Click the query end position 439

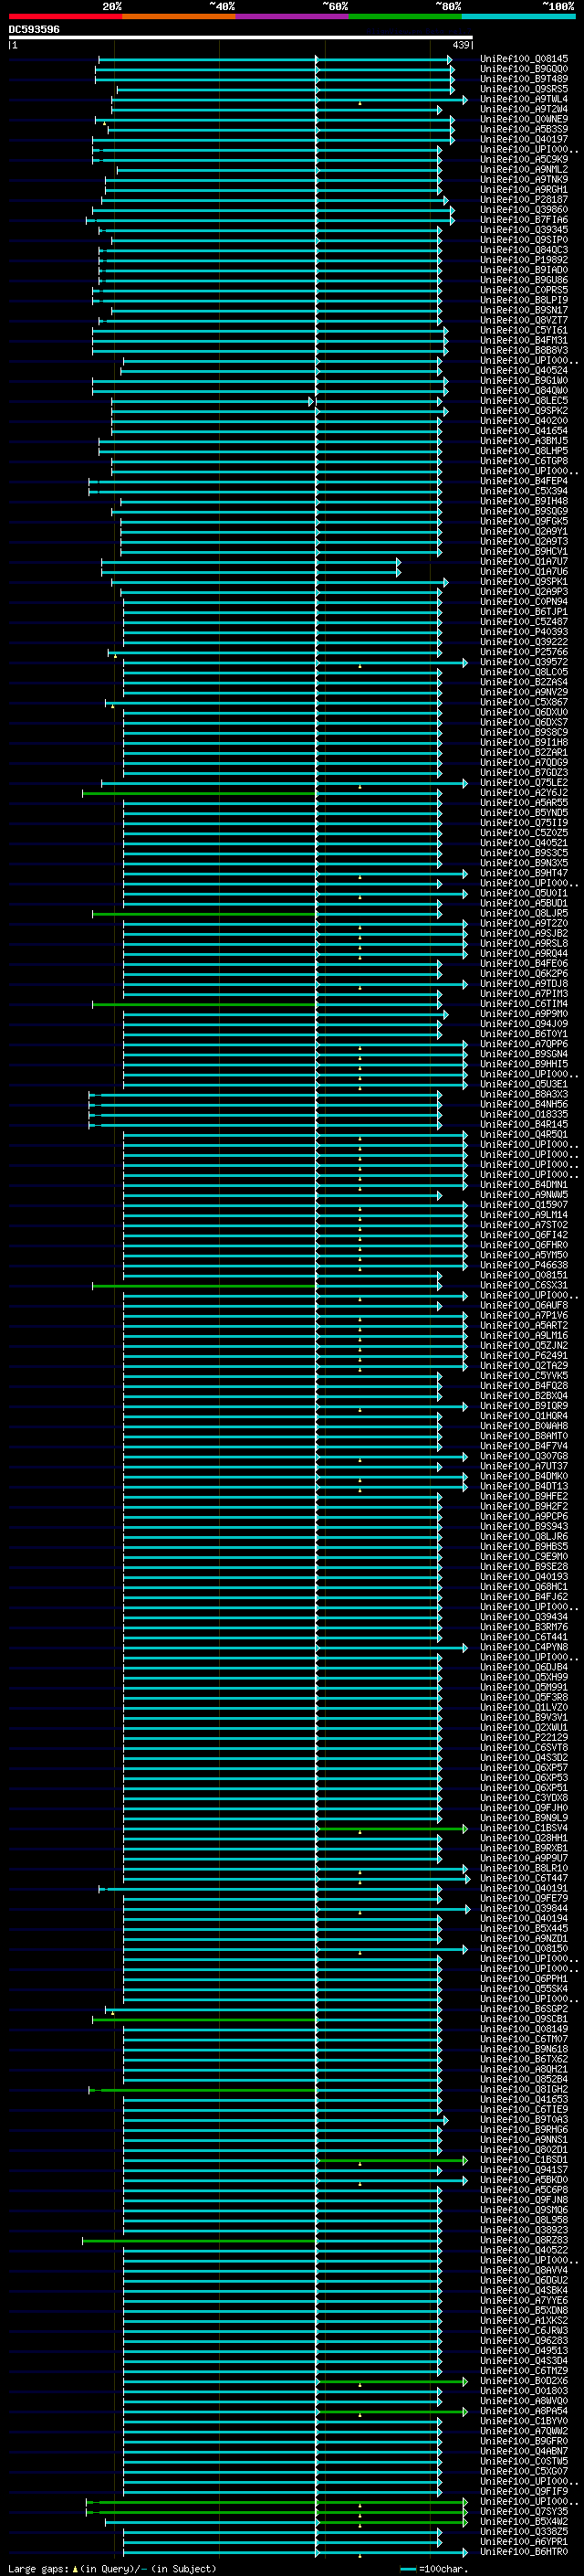coord(460,45)
